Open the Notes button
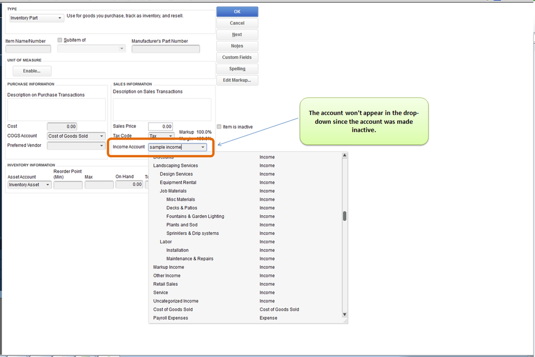This screenshot has width=535, height=357. [x=237, y=46]
